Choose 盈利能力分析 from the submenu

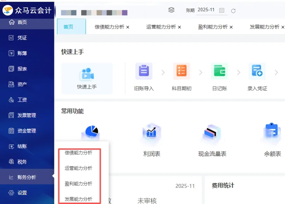coord(79,184)
